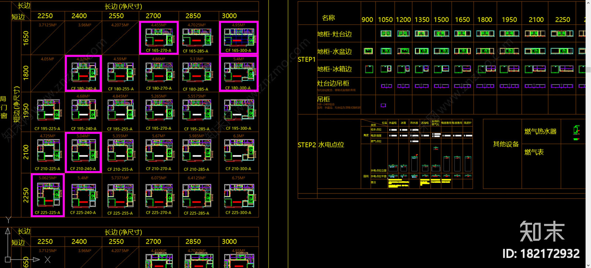Select the 地柜-灶台边 row label

click(334, 34)
